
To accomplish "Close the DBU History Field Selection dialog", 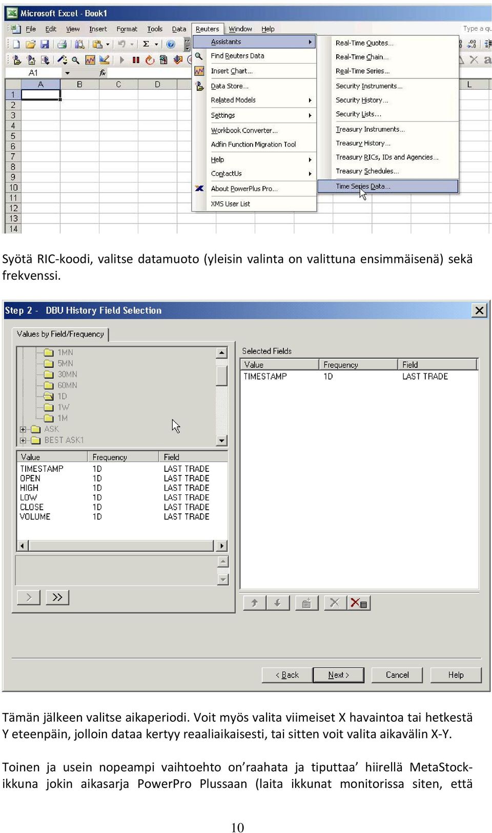I will tap(479, 310).
